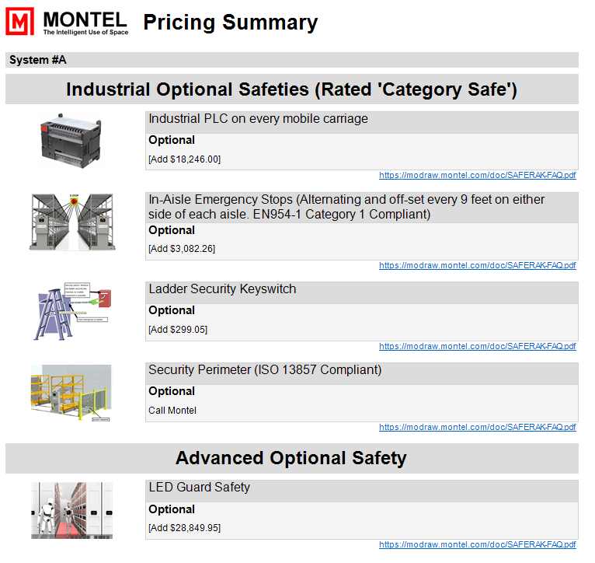The width and height of the screenshot is (595, 563).
Task: Open the SAFERAK-FAQ link under Ladder Keyswitch
Action: click(x=477, y=347)
